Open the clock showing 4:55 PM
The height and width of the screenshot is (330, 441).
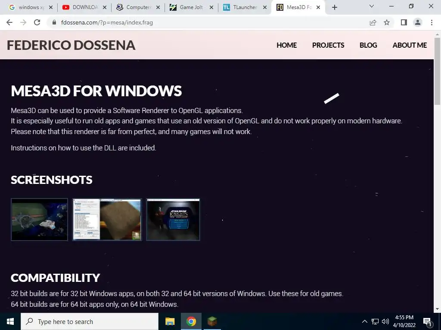[x=404, y=321]
